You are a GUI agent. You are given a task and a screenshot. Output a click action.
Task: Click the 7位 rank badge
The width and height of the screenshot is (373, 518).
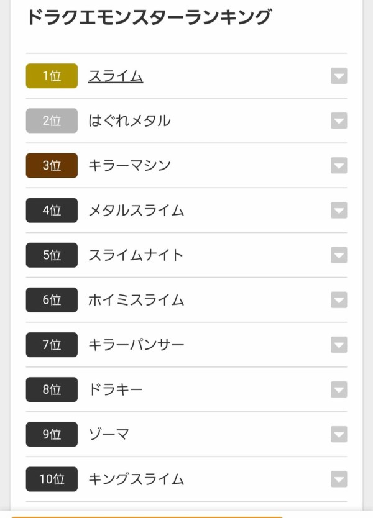point(51,345)
